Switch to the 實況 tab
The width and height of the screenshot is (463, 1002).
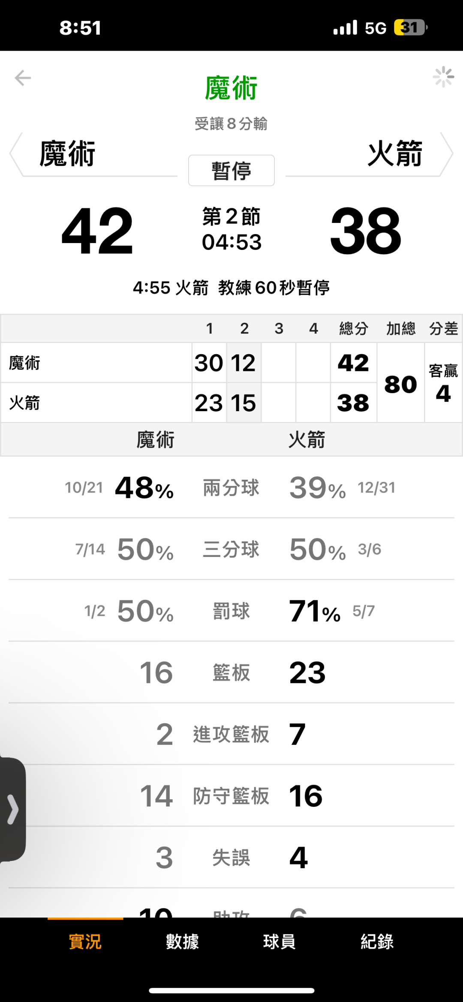pyautogui.click(x=85, y=942)
